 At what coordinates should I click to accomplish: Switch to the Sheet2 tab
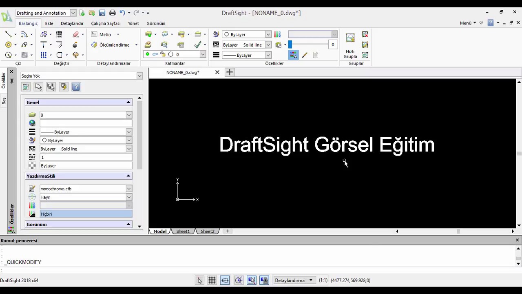207,232
